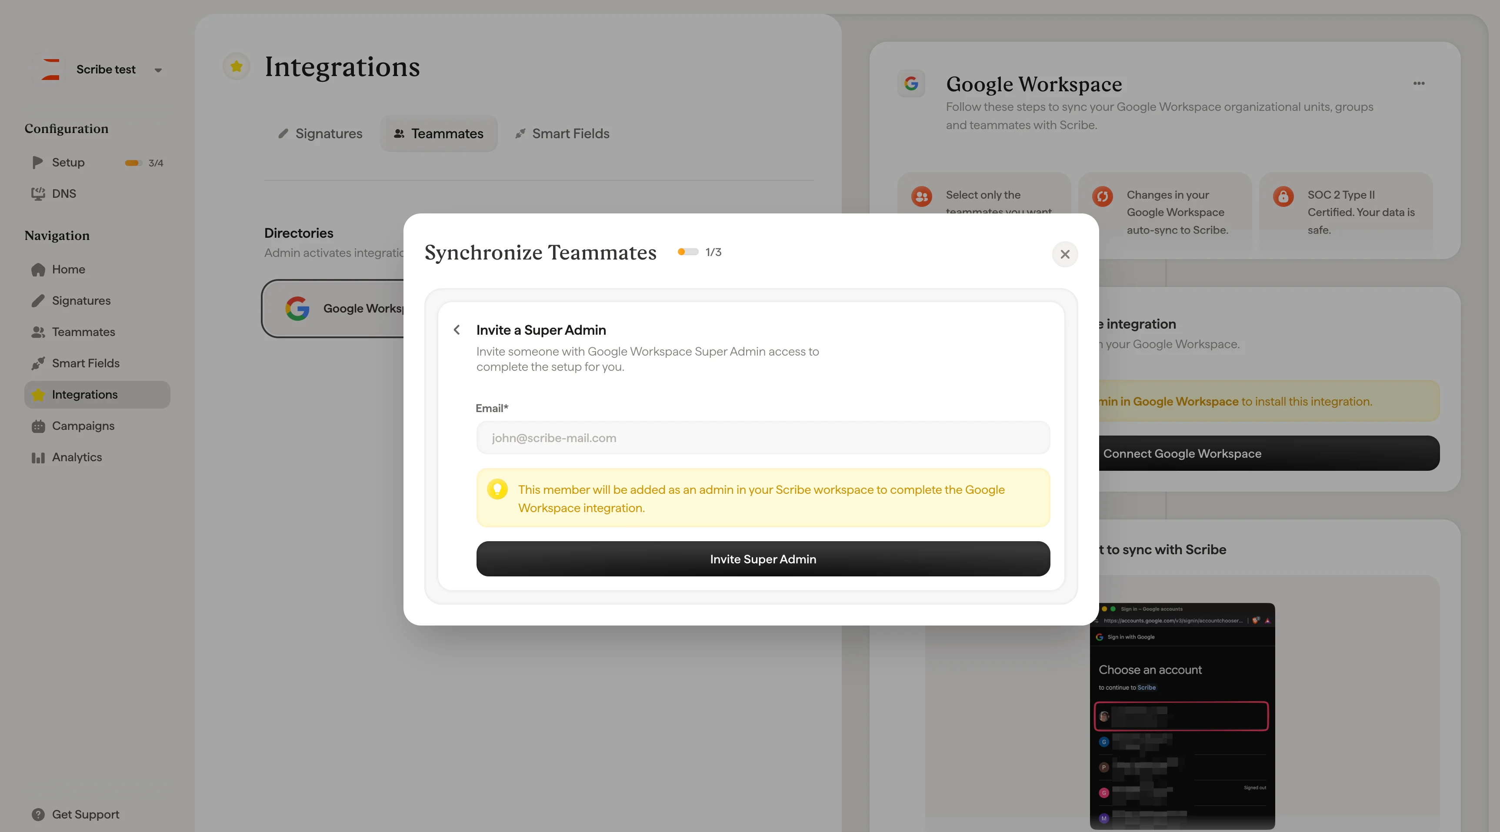The height and width of the screenshot is (832, 1500).
Task: Open Teammates in sidebar navigation
Action: (97, 332)
